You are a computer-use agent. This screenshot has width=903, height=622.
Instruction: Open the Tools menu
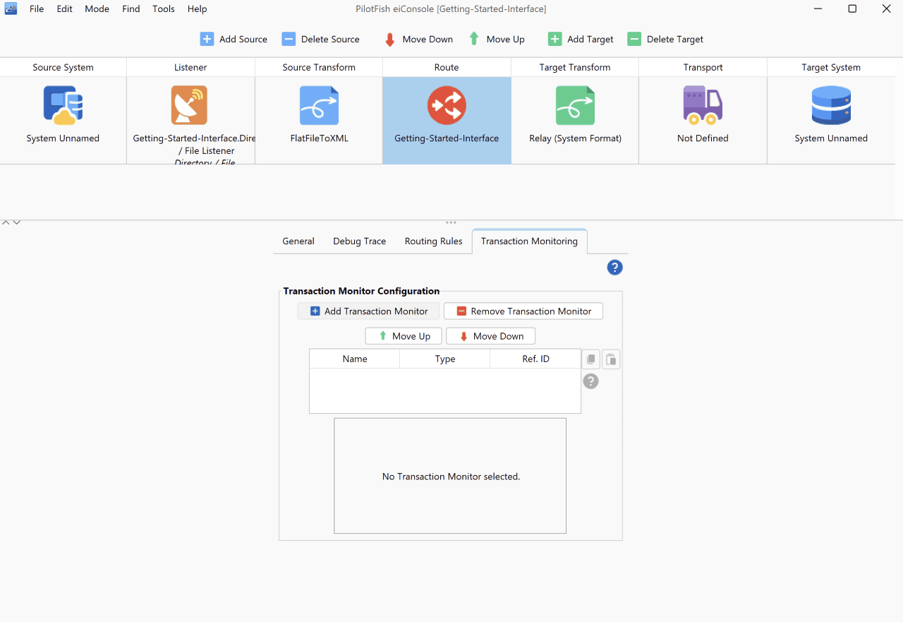[x=164, y=9]
